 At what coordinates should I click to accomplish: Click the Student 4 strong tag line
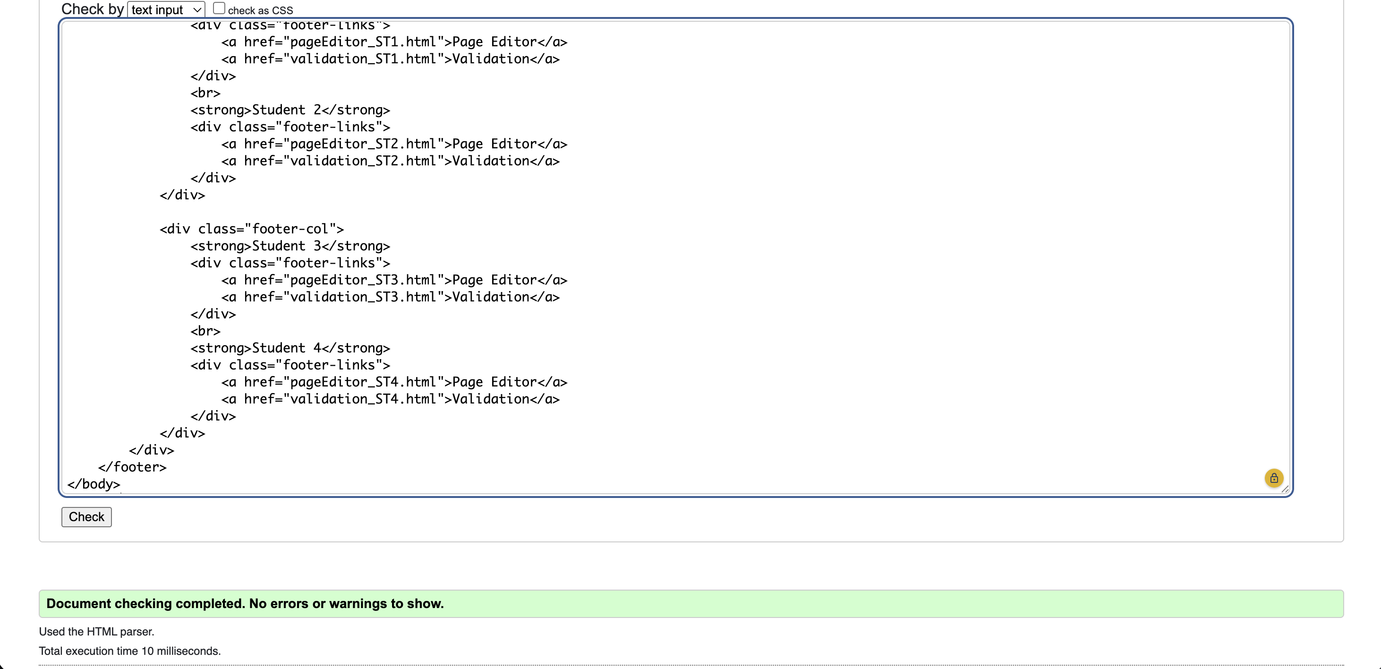pos(290,348)
